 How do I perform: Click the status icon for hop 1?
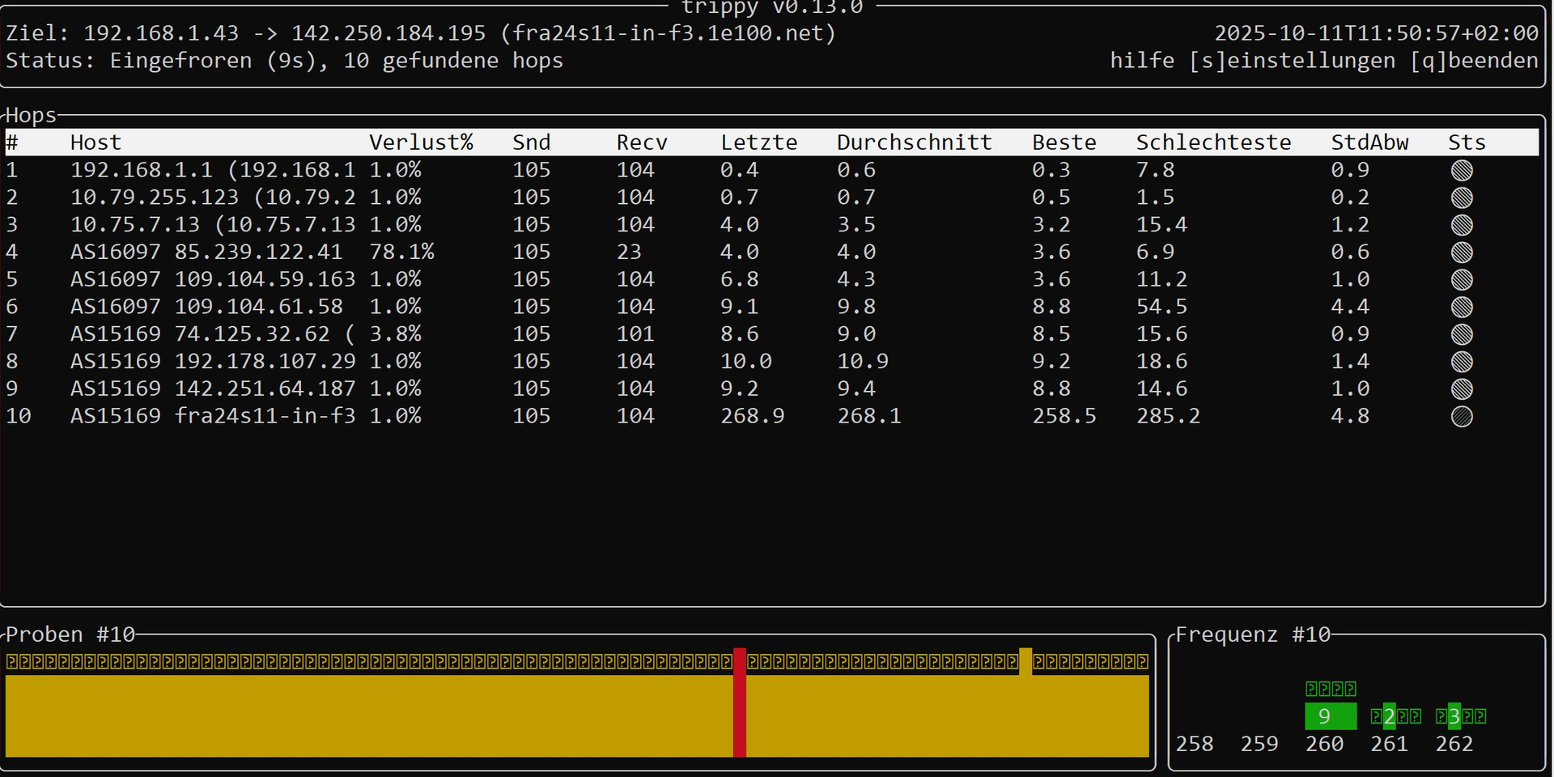point(1462,170)
